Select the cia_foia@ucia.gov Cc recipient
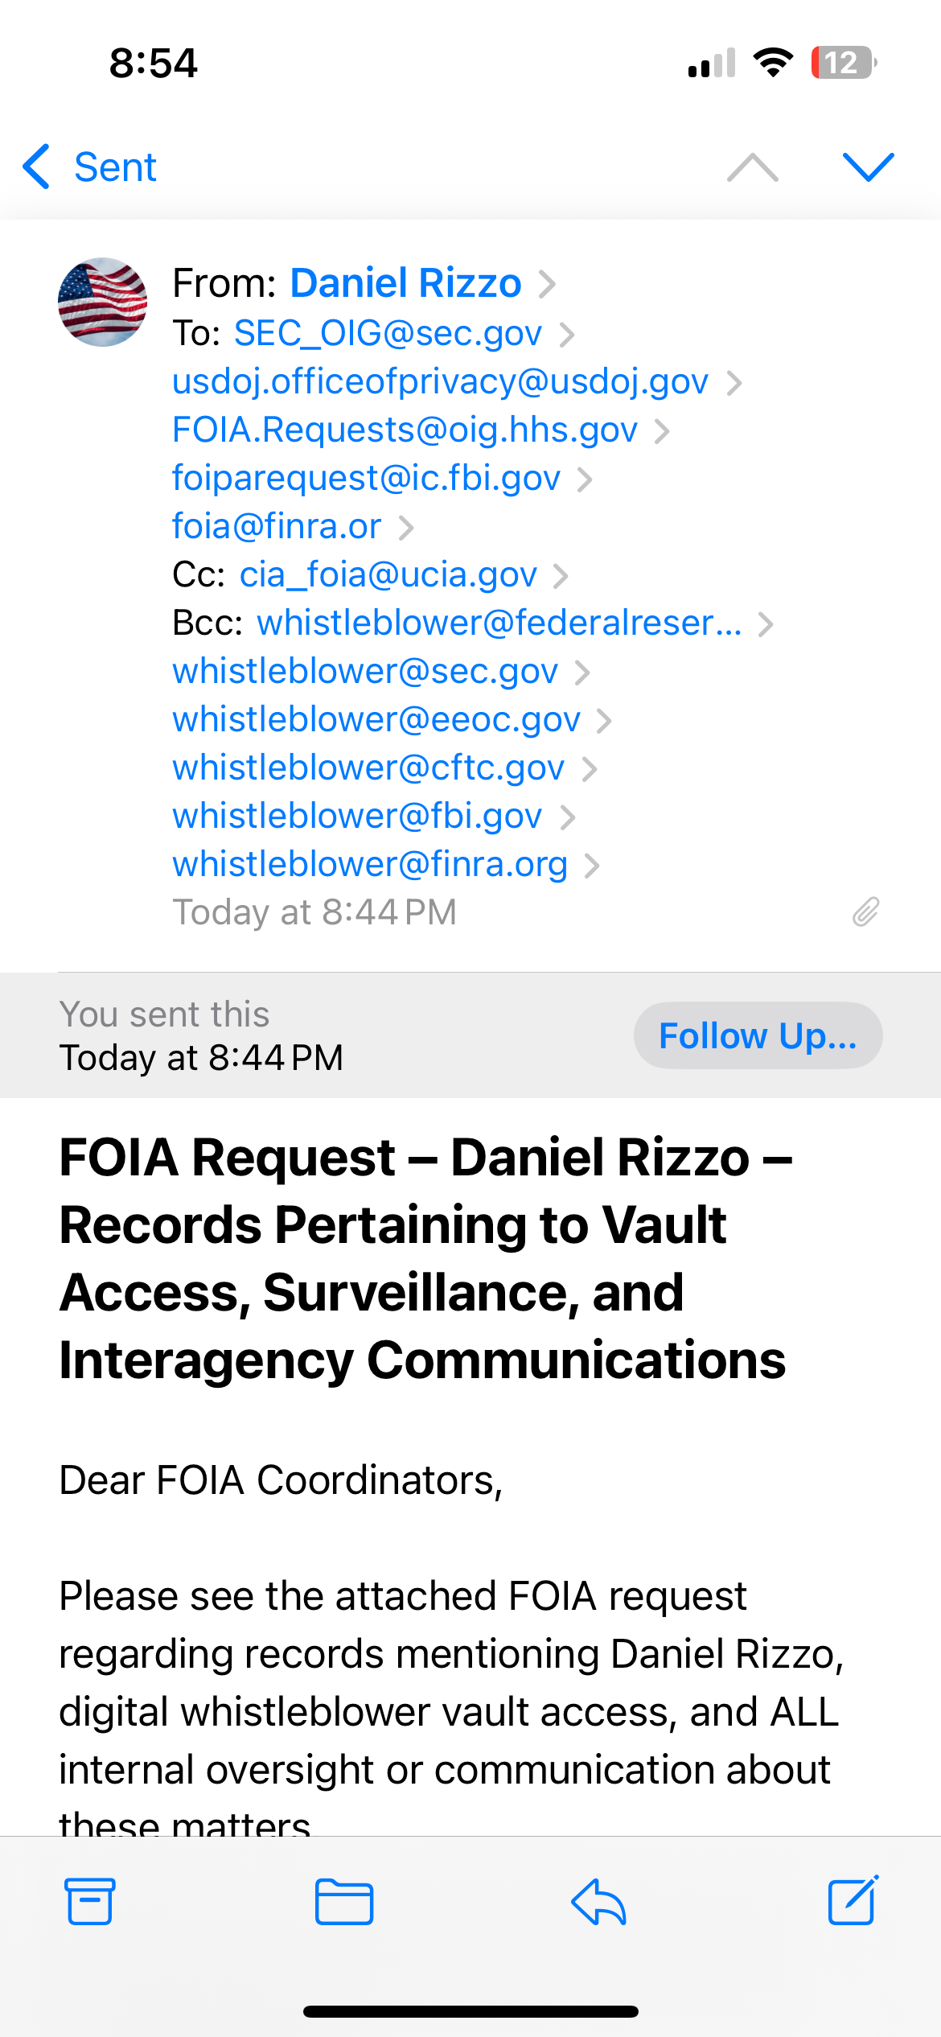The height and width of the screenshot is (2037, 941). (388, 574)
